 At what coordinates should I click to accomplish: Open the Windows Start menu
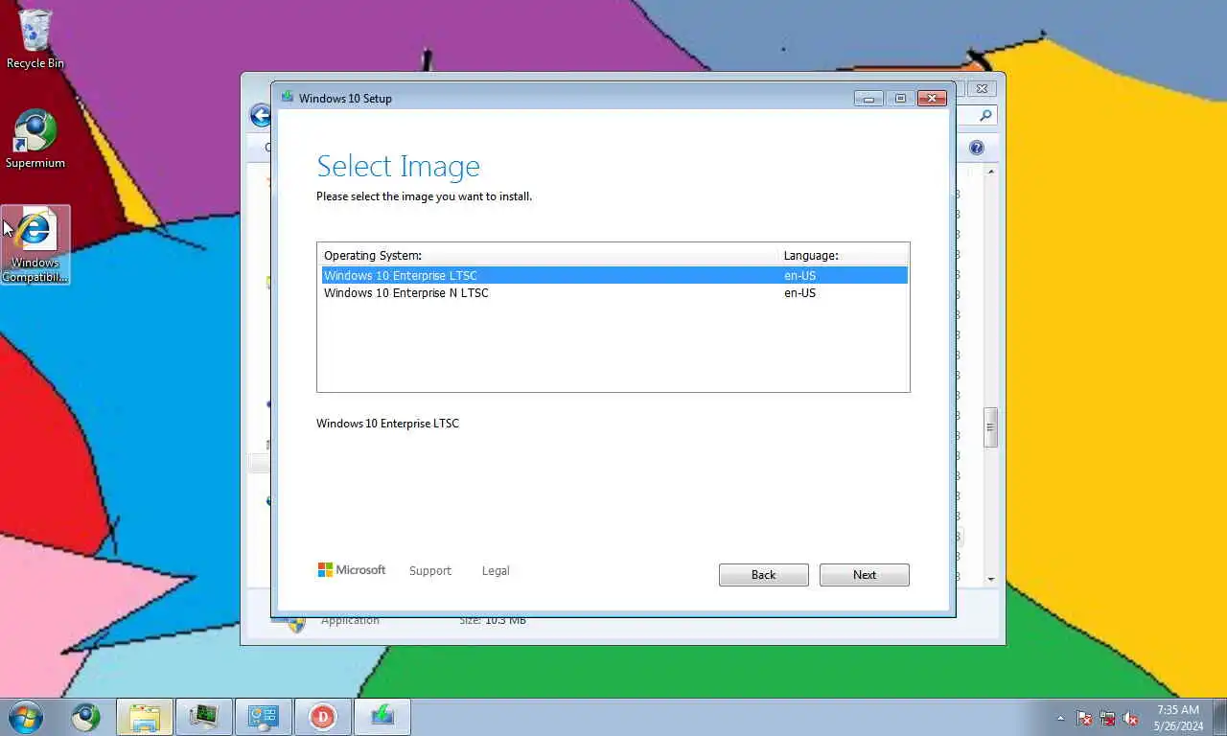tap(25, 717)
